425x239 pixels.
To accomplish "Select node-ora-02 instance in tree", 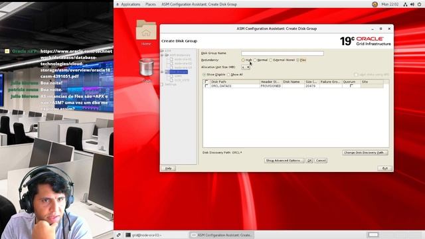I will 183,64.
